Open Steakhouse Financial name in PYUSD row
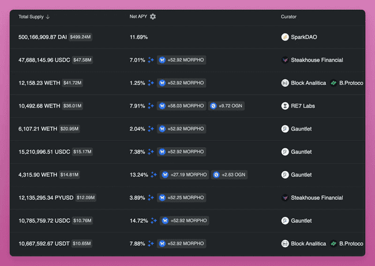 [x=317, y=197]
